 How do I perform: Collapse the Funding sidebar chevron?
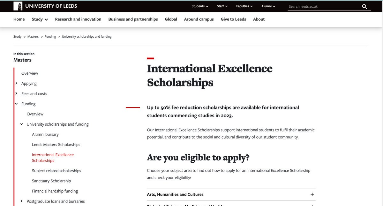[16, 104]
